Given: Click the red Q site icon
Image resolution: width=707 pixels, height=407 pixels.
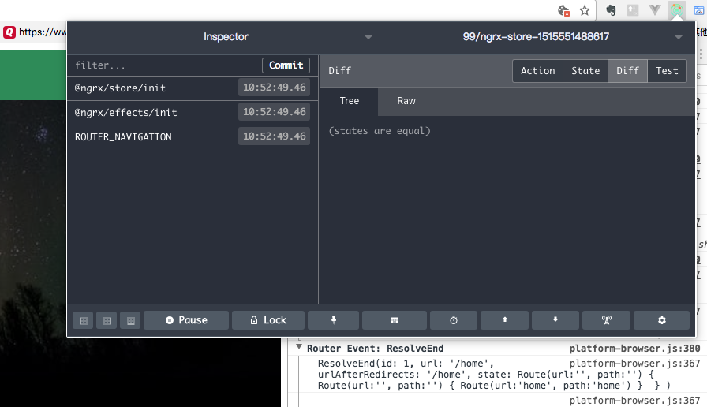Looking at the screenshot, I should click(9, 32).
